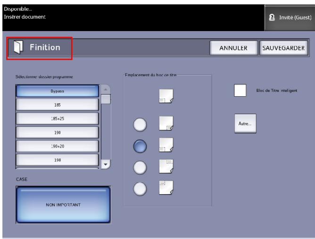The image size is (315, 239).
Task: Click the folder program list up arrow
Action: click(x=106, y=90)
